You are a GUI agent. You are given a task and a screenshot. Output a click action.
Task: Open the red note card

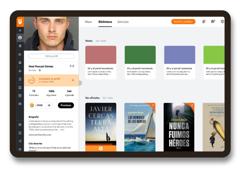[101, 62]
